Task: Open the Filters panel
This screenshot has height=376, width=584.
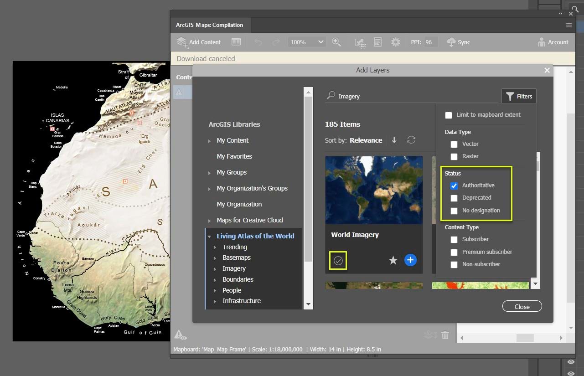Action: [x=519, y=96]
